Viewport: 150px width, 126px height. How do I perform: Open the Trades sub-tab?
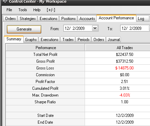68,40
